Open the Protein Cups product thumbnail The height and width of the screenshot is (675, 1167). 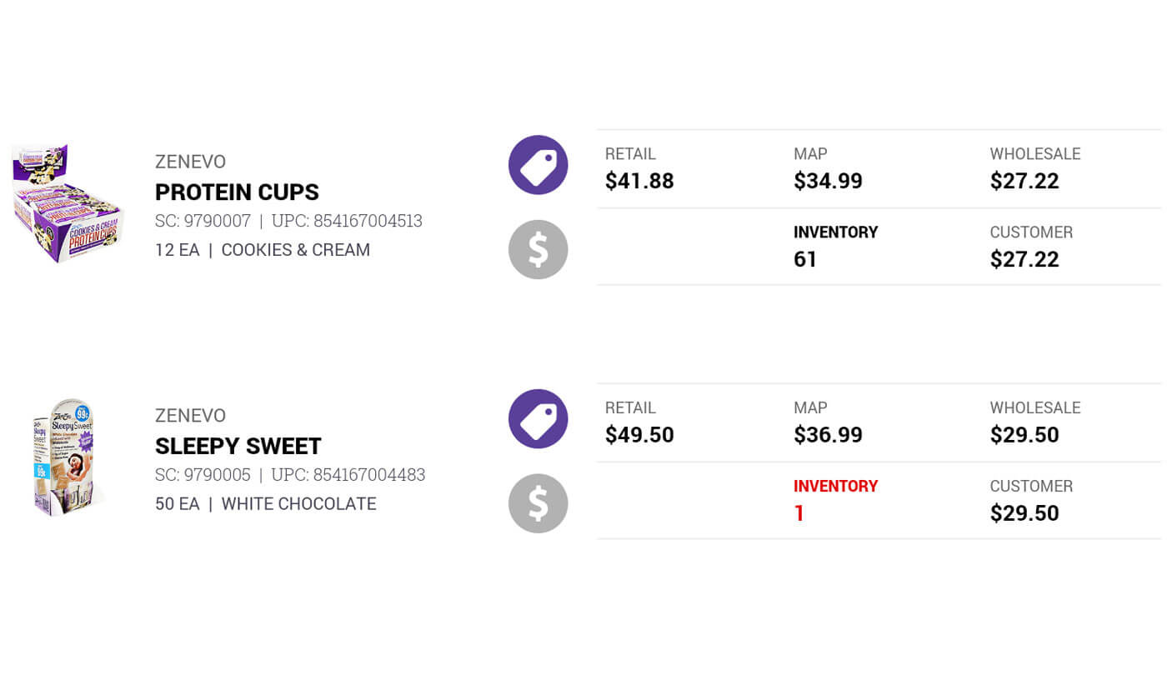pyautogui.click(x=67, y=202)
